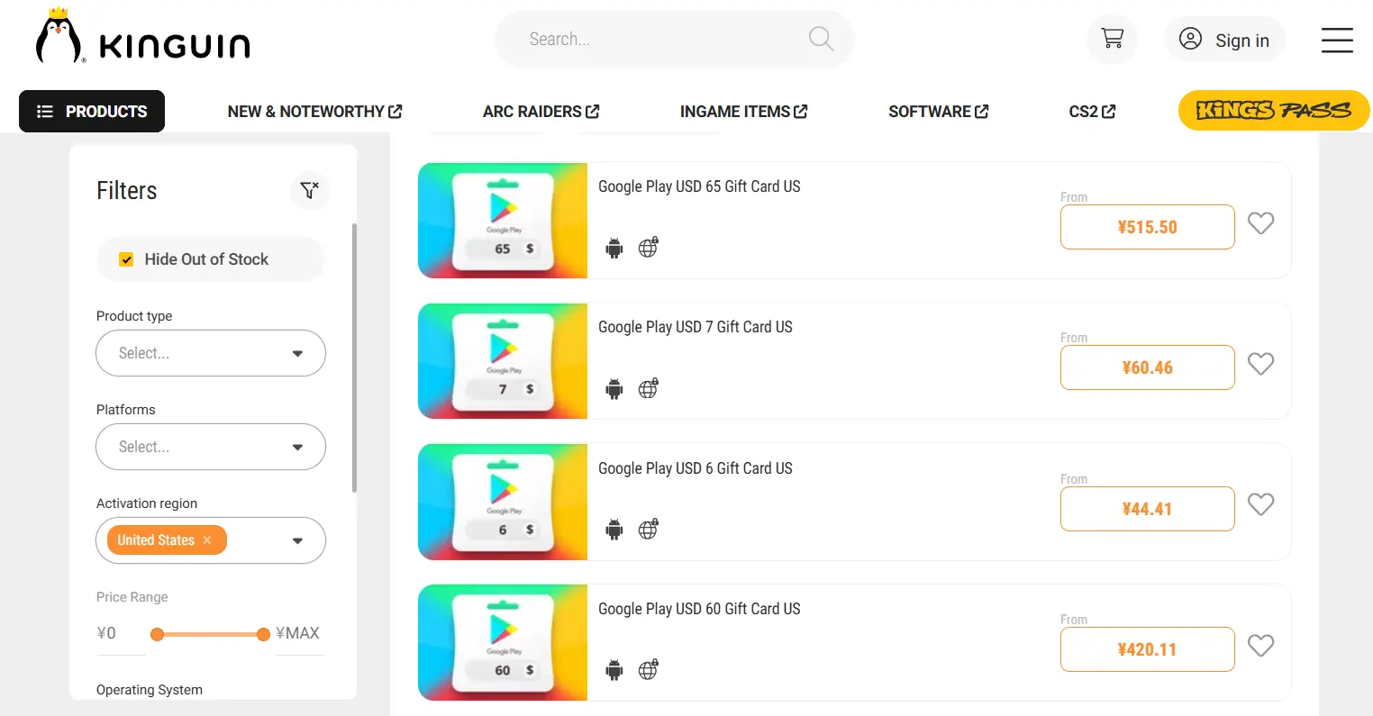Click the Android platform icon on USD 65 card
Viewport: 1373px width, 716px height.
[614, 248]
